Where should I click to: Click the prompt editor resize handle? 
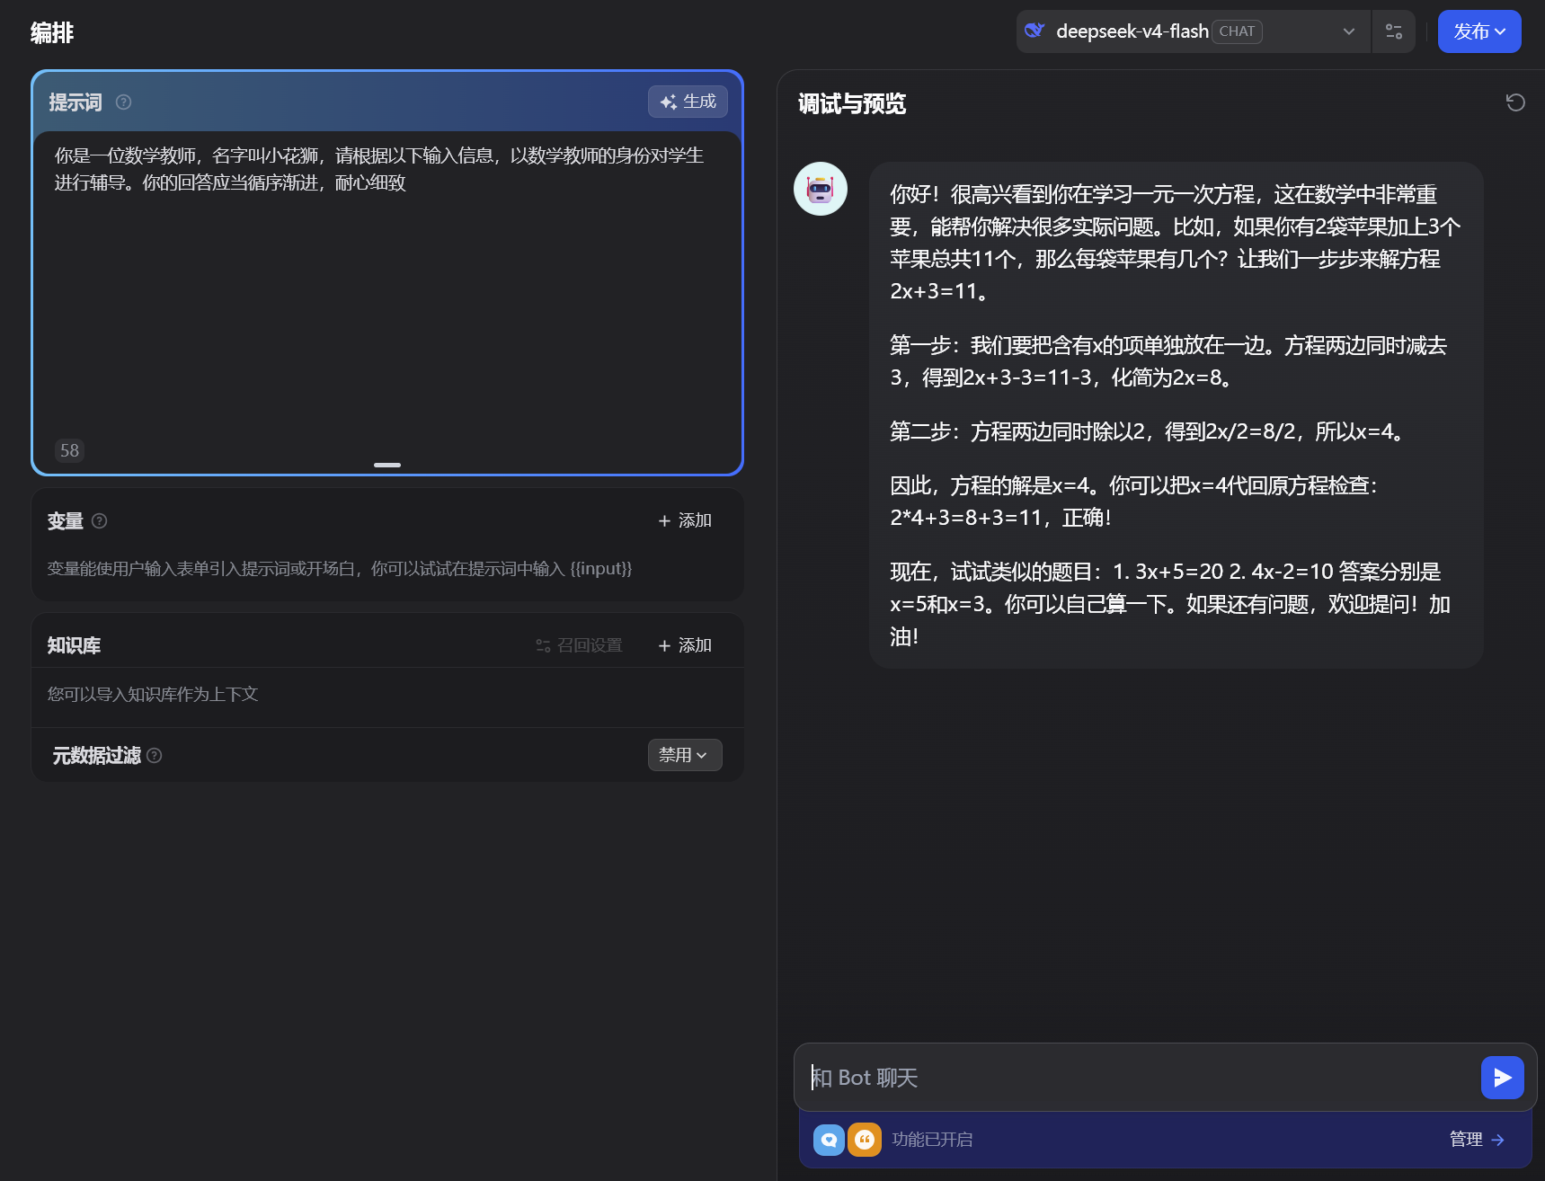pyautogui.click(x=387, y=465)
